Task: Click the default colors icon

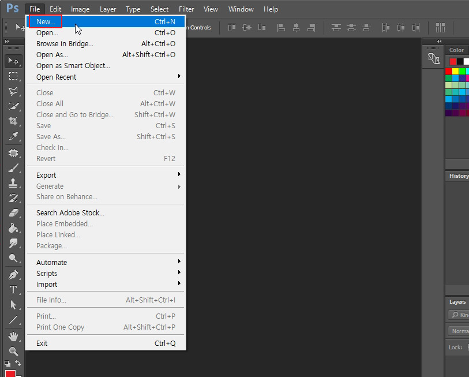Action: pyautogui.click(x=7, y=364)
